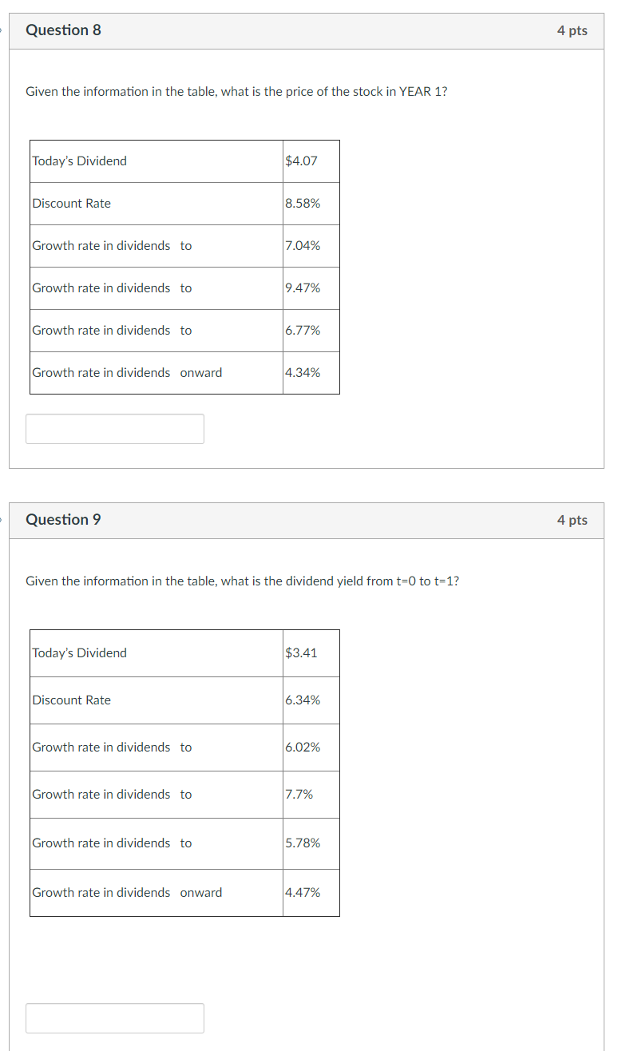
Task: Click the answer input field for Question 9
Action: 114,1017
